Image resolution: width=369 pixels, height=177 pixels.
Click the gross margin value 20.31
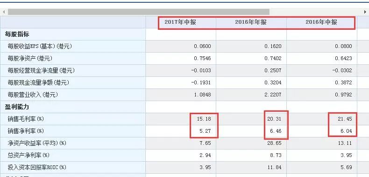click(274, 119)
